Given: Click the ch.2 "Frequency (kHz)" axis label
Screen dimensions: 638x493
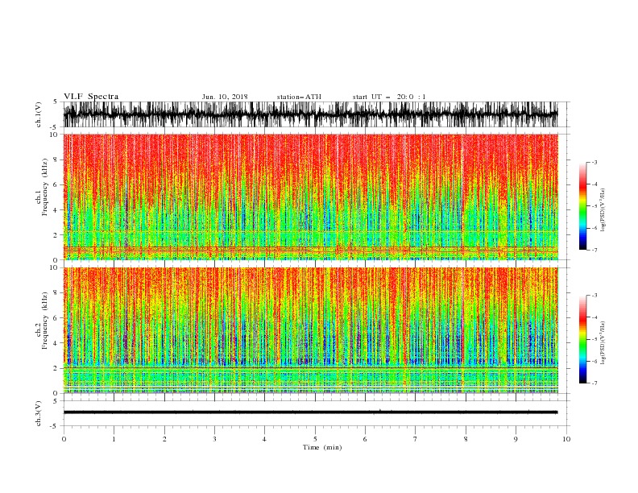Looking at the screenshot, I should click(x=45, y=321).
